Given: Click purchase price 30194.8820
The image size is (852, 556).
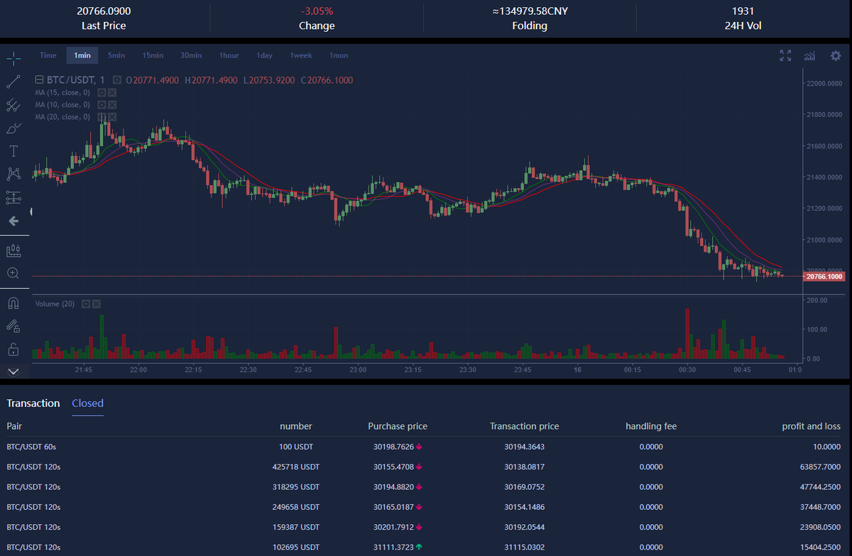Looking at the screenshot, I should coord(394,487).
